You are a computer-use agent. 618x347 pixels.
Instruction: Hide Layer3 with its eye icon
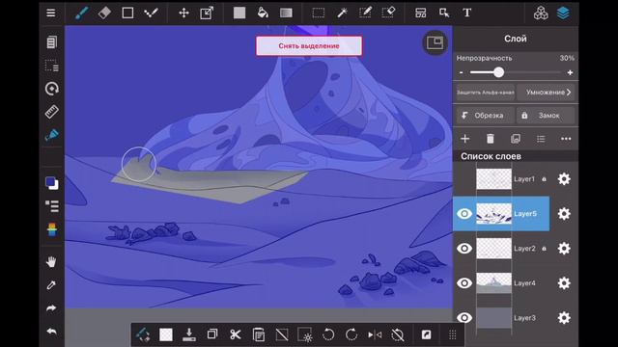(464, 317)
